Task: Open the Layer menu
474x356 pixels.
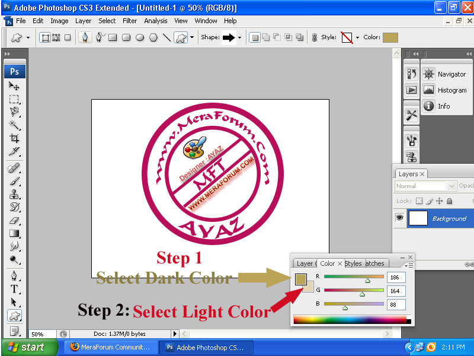Action: click(83, 21)
